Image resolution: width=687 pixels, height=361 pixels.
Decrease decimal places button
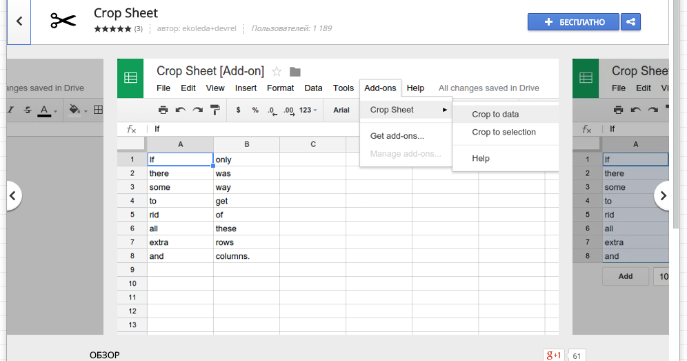pos(272,110)
